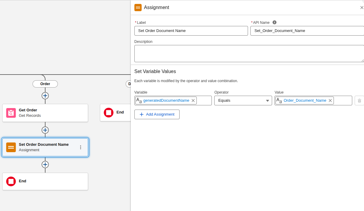This screenshot has width=364, height=211.
Task: Click the Value combo box field
Action: (x=313, y=101)
